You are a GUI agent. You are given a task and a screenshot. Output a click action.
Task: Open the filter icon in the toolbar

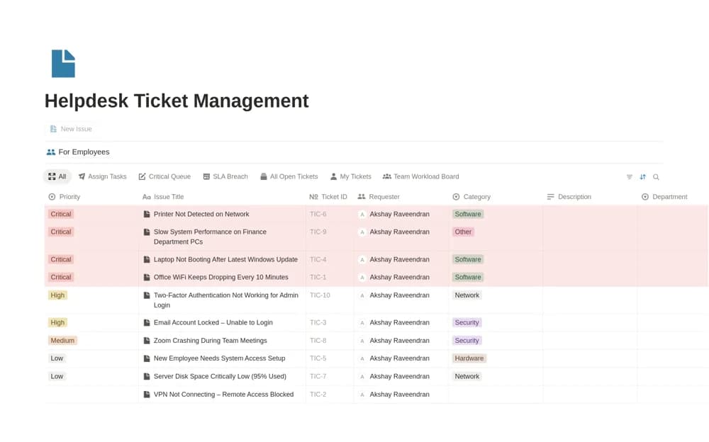630,177
